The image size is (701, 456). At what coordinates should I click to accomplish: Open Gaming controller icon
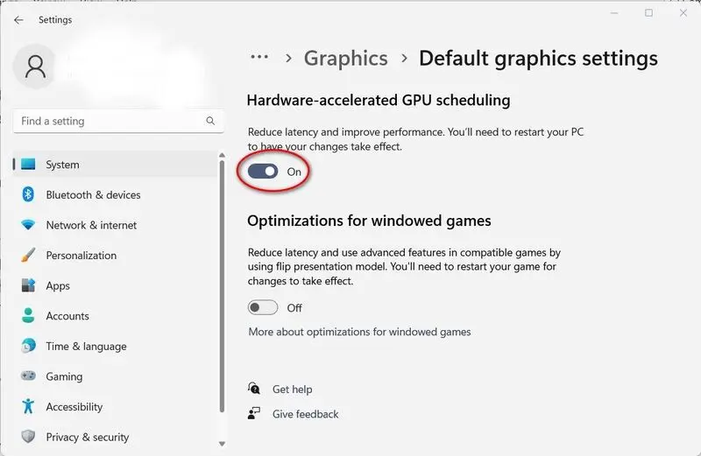[28, 375]
